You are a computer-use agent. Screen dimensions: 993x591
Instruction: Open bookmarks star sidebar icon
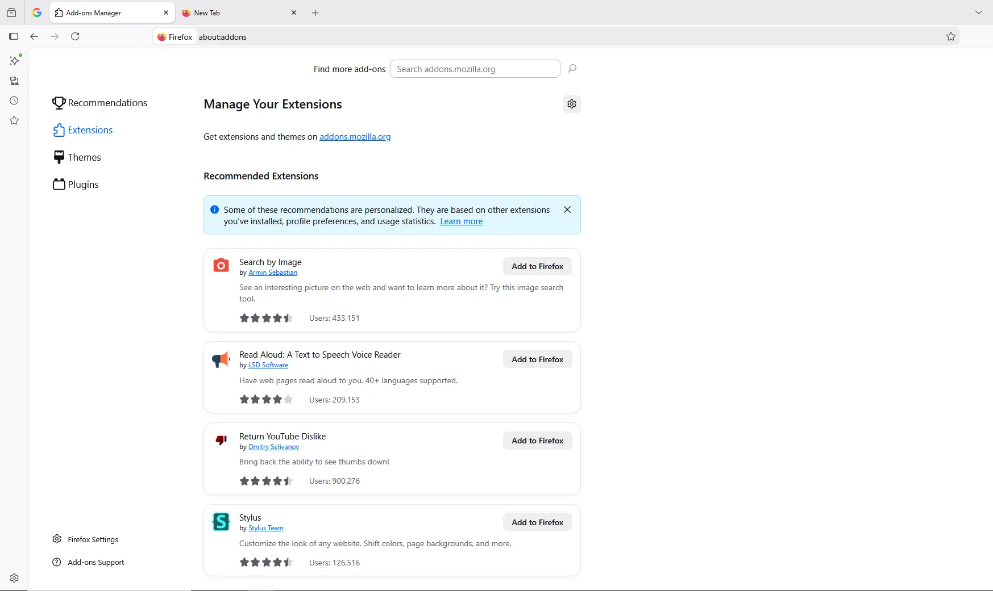coord(14,121)
